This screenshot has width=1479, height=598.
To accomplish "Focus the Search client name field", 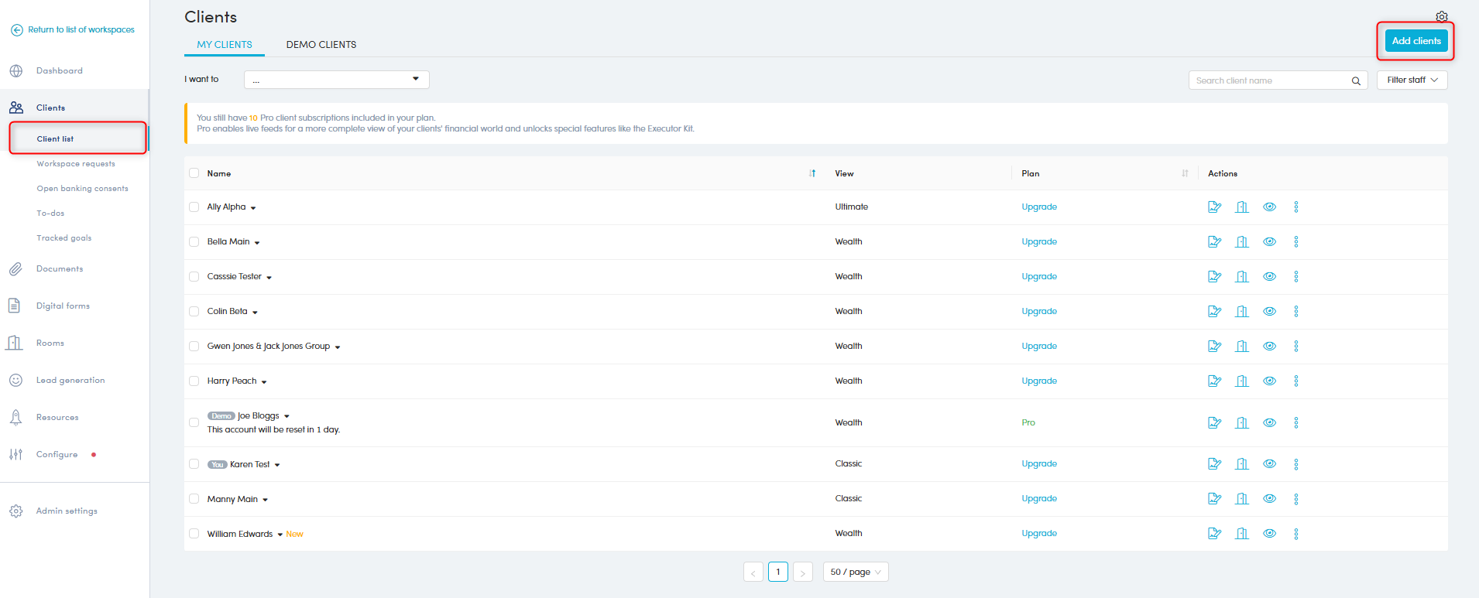I will pyautogui.click(x=1268, y=80).
